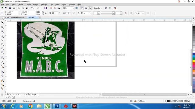The height and width of the screenshot is (109, 195).
Task: Select the Drop Shadow tool in toolbox
Action: [x=2, y=71]
